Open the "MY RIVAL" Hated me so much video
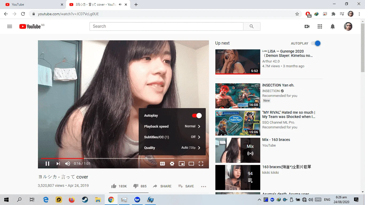The height and width of the screenshot is (205, 365). [x=289, y=115]
